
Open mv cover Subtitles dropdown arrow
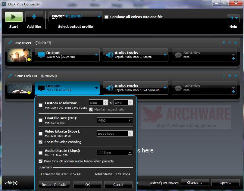point(233,55)
